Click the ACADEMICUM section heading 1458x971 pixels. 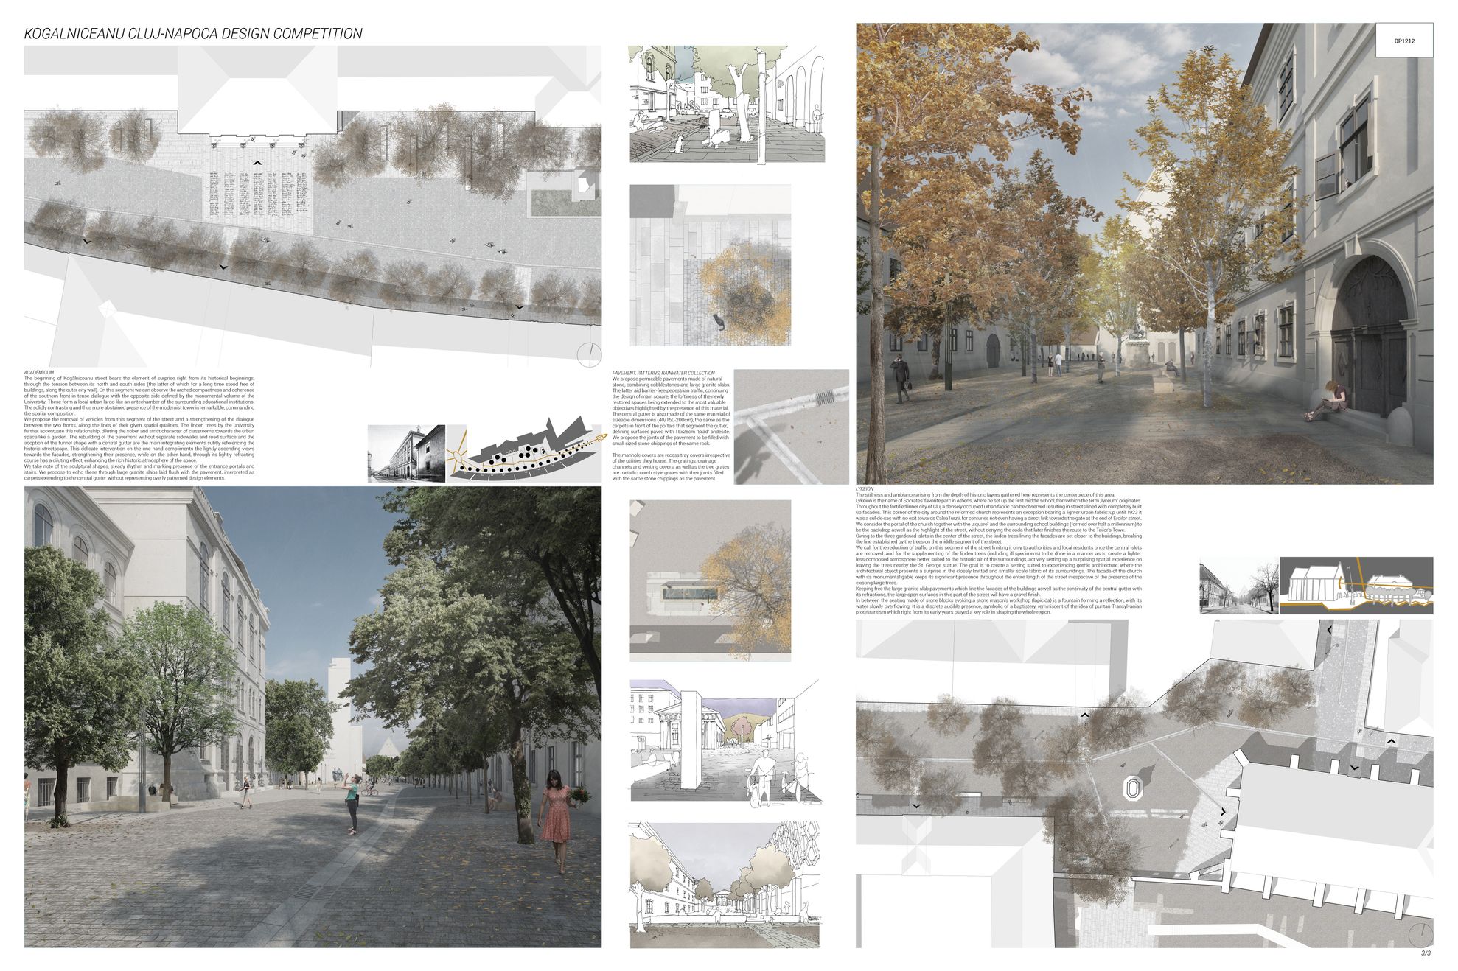pyautogui.click(x=39, y=371)
